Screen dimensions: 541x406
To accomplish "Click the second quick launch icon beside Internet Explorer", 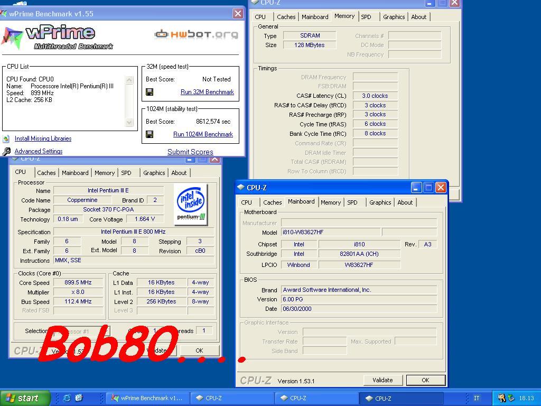I will [79, 398].
